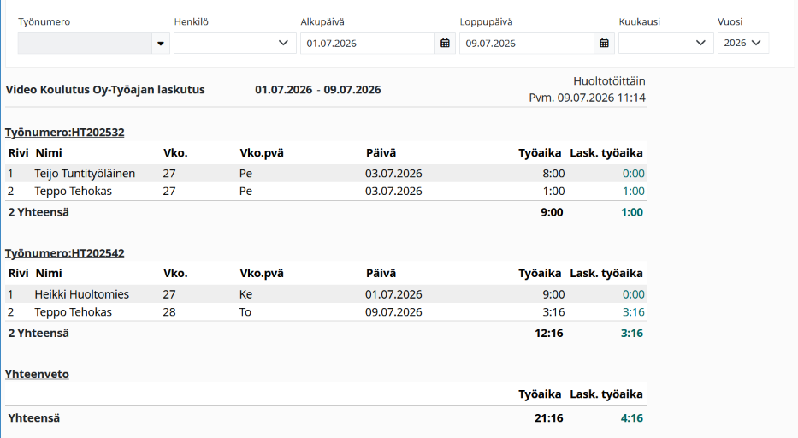Screen dimensions: 798x438
Task: Click the total billable time 4:16
Action: (631, 418)
